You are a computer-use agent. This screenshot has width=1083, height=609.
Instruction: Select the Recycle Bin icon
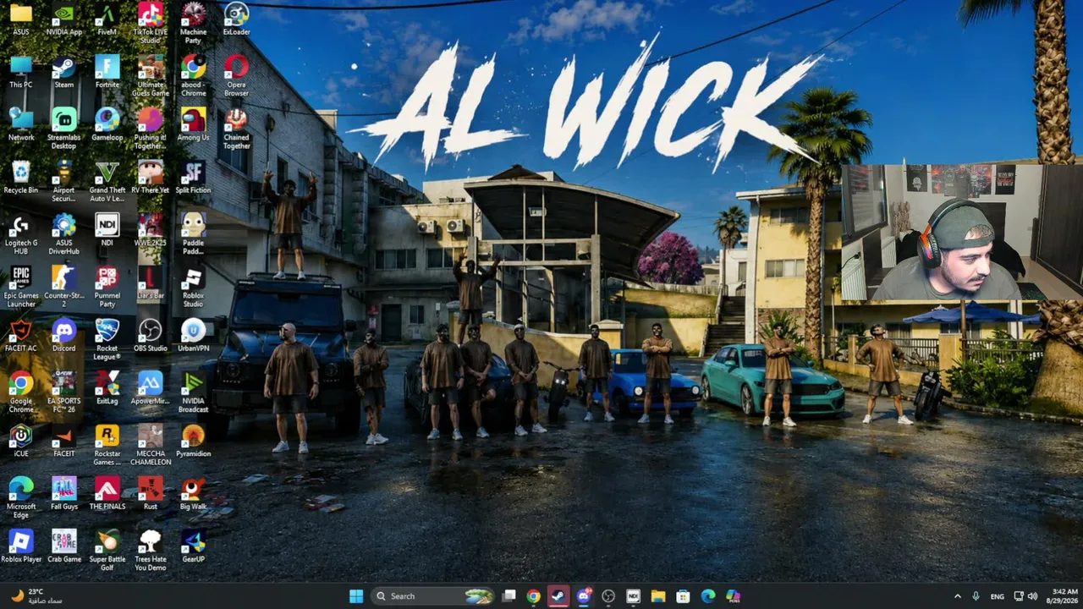21,178
